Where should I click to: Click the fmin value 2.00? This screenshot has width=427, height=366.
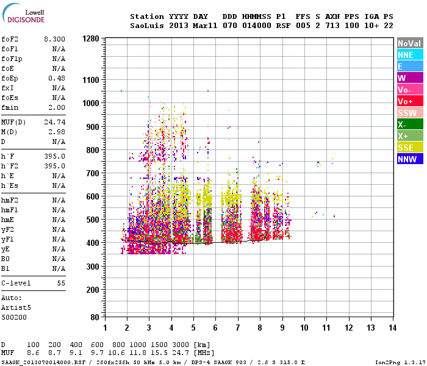(x=57, y=107)
